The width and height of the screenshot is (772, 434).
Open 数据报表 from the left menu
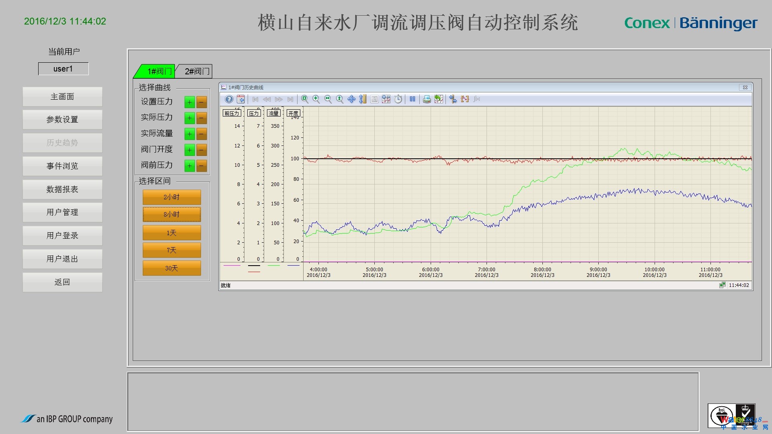[62, 189]
